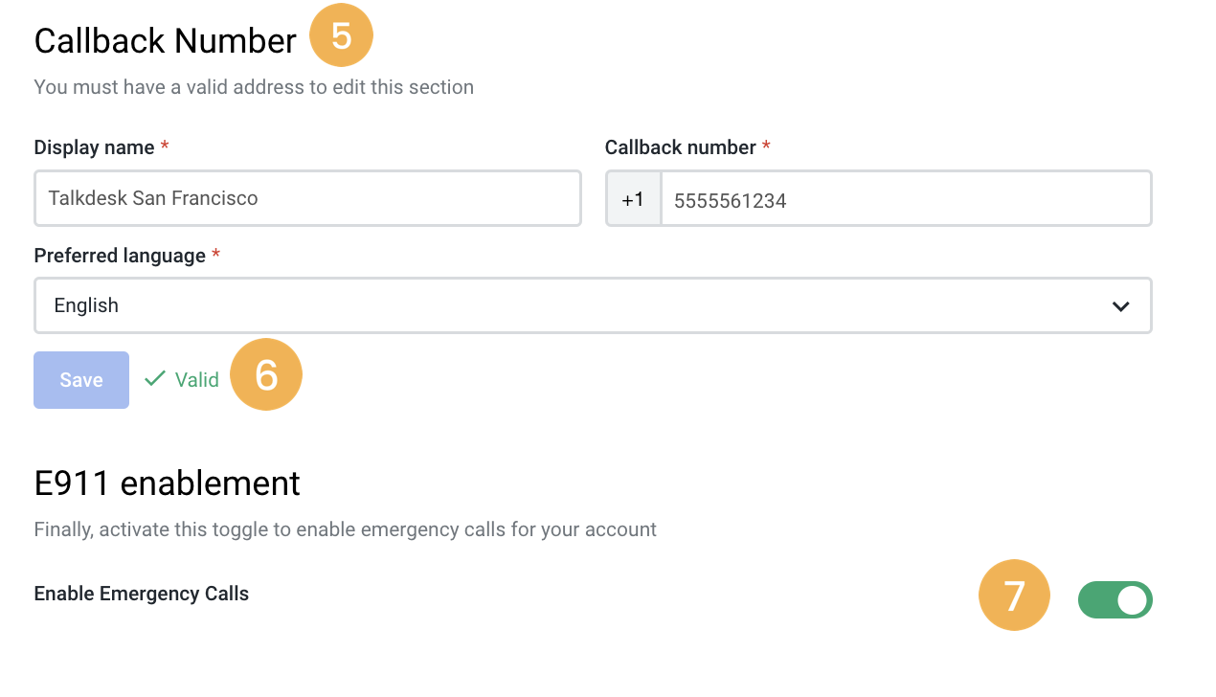Click the Save button

(x=81, y=380)
